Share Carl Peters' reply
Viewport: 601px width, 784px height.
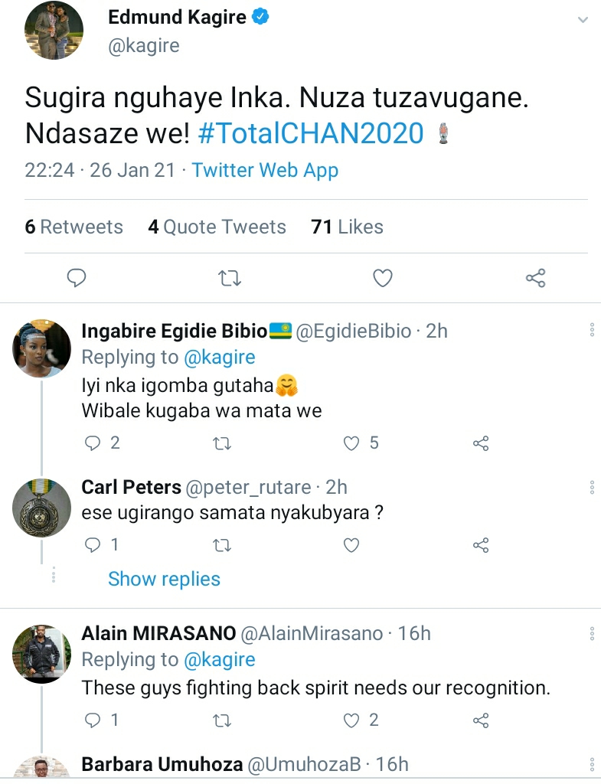481,546
